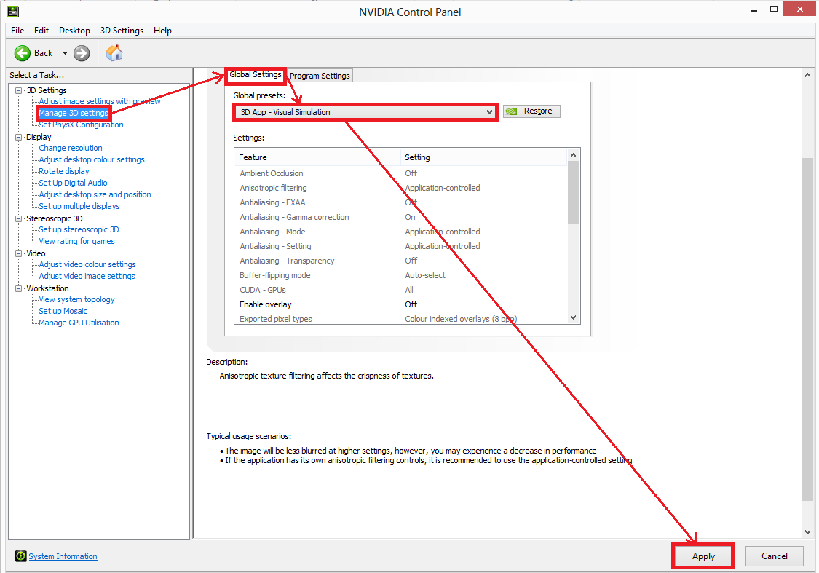Collapse the Workstation tree section

tap(17, 288)
